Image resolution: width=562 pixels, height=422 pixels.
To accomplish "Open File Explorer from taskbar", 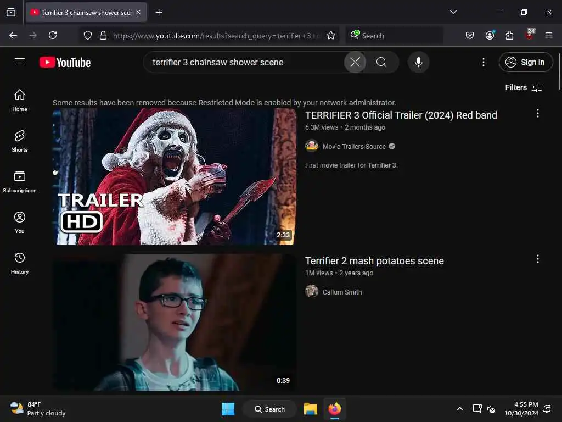I will pos(311,409).
